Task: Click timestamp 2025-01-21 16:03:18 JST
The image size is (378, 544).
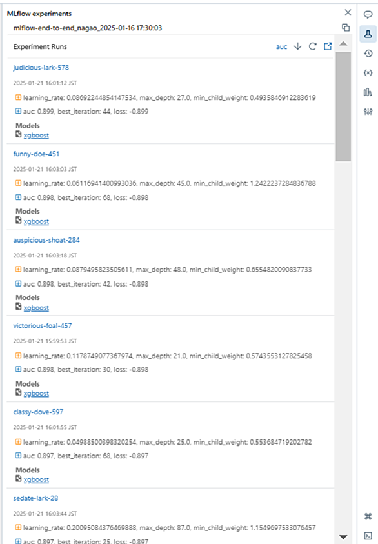Action: (x=45, y=256)
